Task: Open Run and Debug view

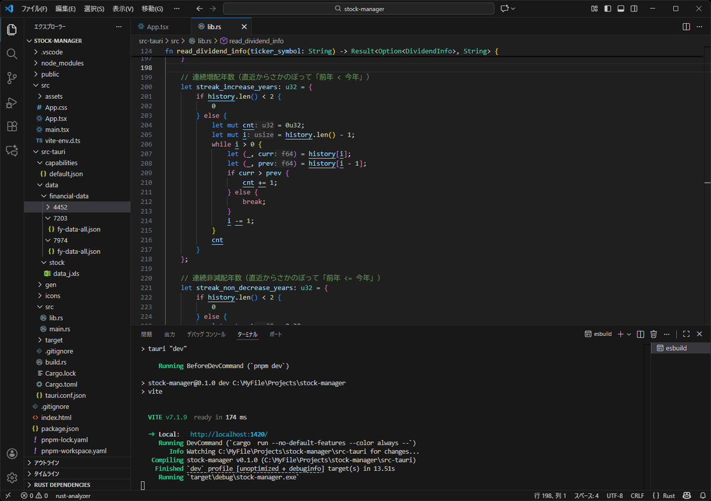Action: tap(12, 102)
